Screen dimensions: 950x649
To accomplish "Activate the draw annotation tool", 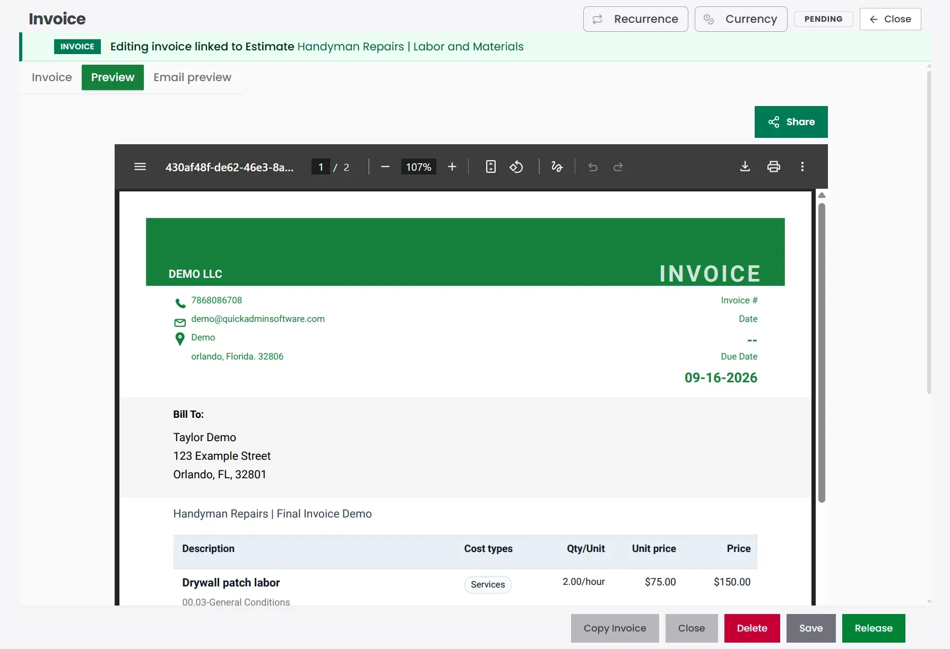I will click(557, 167).
